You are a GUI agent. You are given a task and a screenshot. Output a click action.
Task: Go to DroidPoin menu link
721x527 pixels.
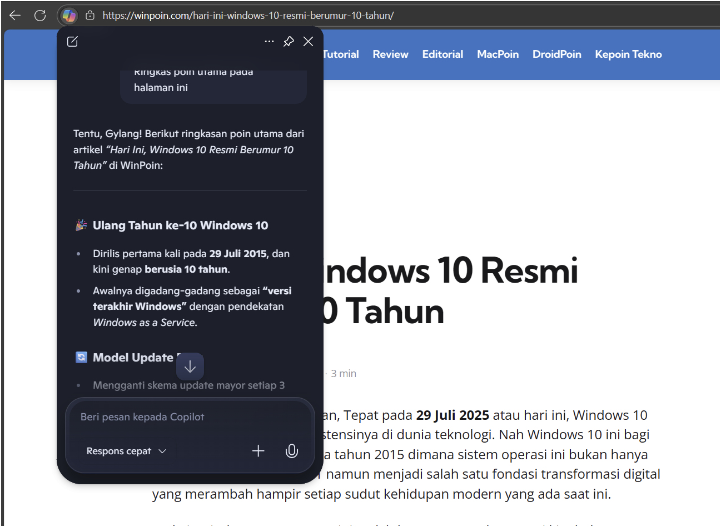pyautogui.click(x=557, y=54)
